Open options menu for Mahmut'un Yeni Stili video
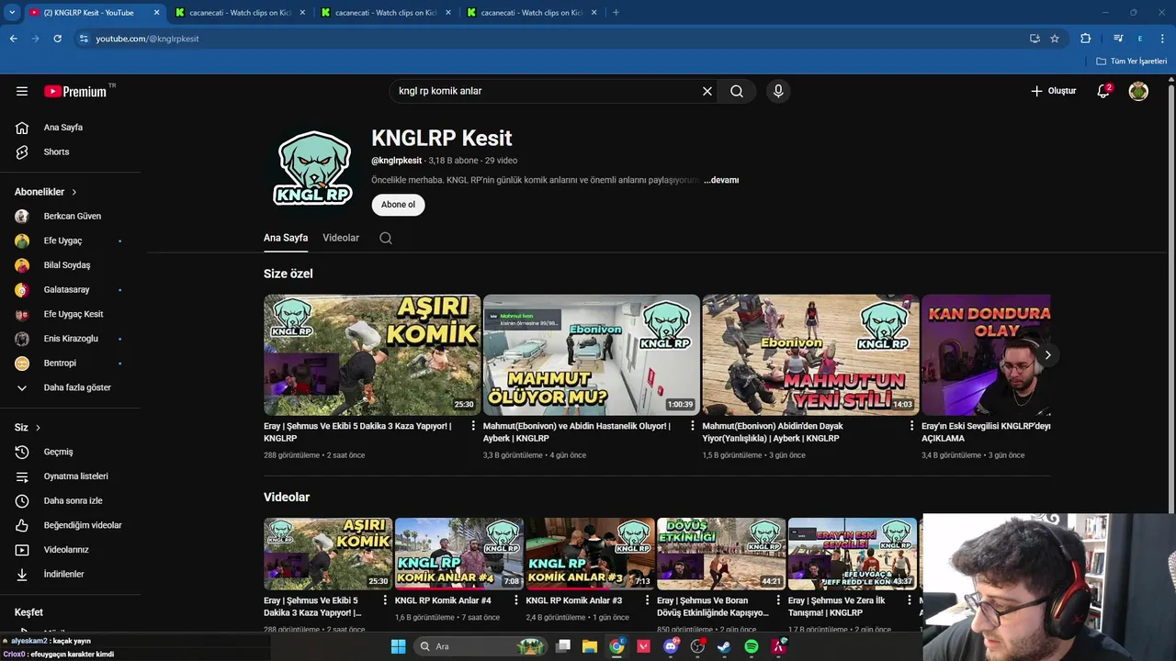Image resolution: width=1176 pixels, height=661 pixels. pyautogui.click(x=911, y=426)
